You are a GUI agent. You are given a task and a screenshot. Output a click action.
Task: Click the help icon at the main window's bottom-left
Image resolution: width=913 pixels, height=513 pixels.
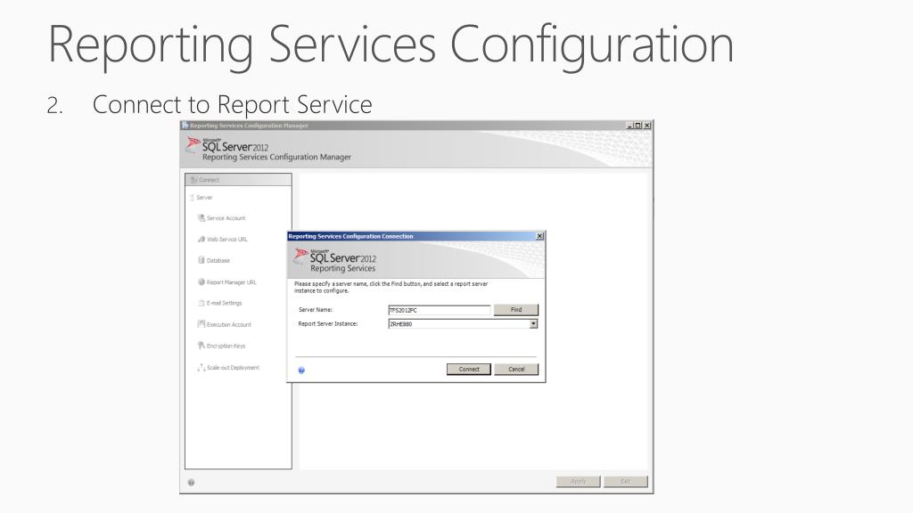(191, 482)
